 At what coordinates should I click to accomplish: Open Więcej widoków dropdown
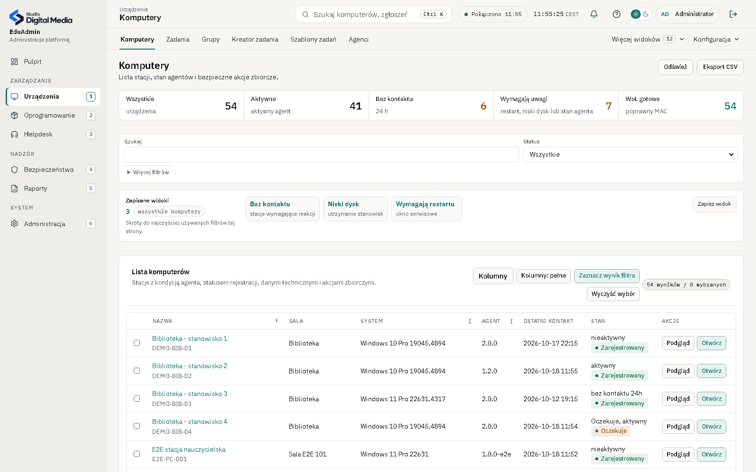pos(648,39)
